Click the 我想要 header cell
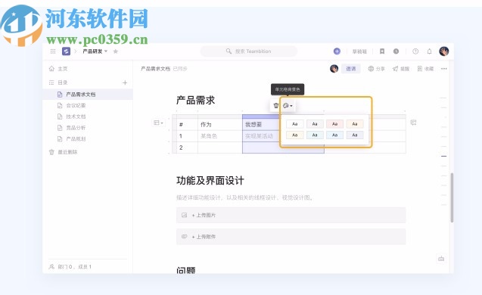Screen dimensions: 482x295 (x=261, y=125)
